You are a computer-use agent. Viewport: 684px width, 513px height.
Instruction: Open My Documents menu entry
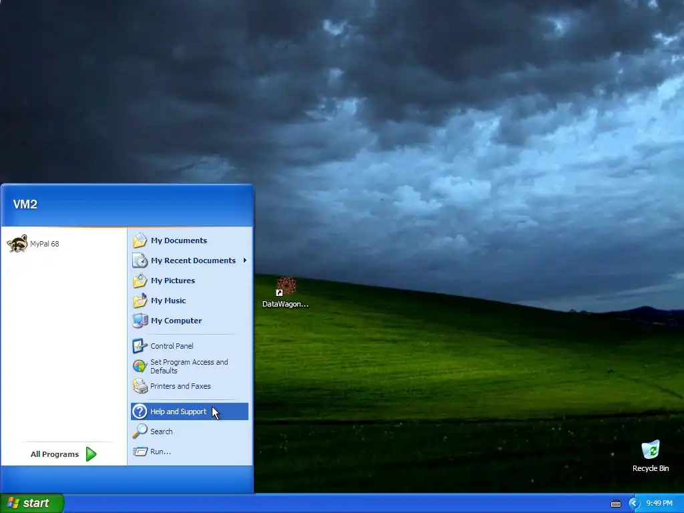point(189,240)
